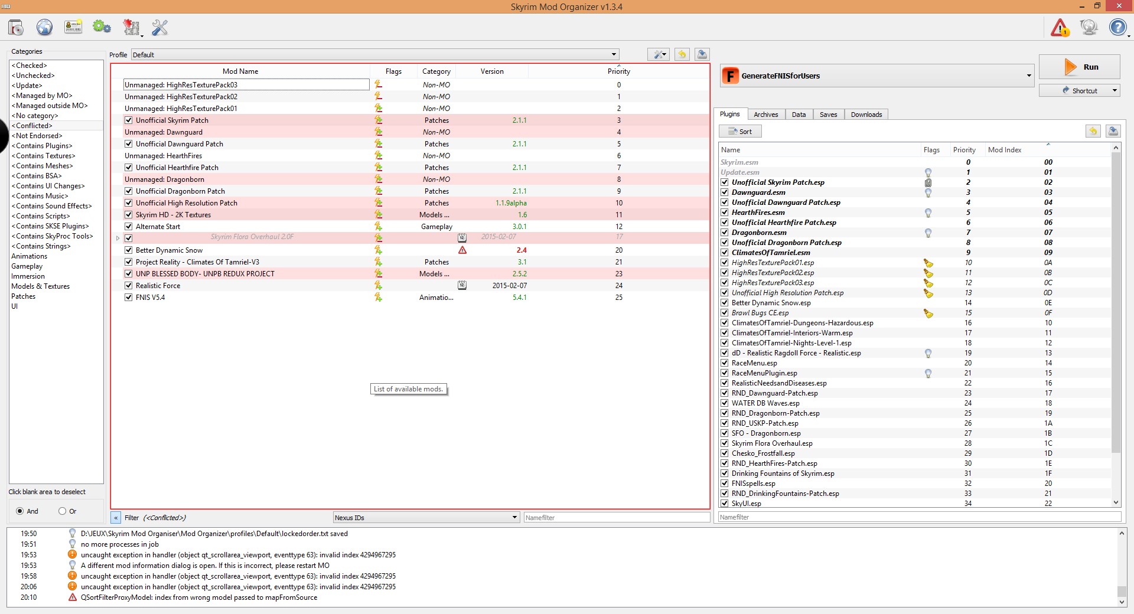Screen dimensions: 1134x614
Task: Disable FNIS V5.4 mod checkbox
Action: [x=128, y=298]
